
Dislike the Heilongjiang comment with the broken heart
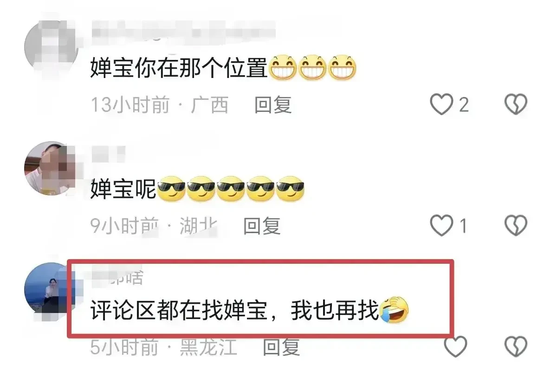click(x=516, y=346)
